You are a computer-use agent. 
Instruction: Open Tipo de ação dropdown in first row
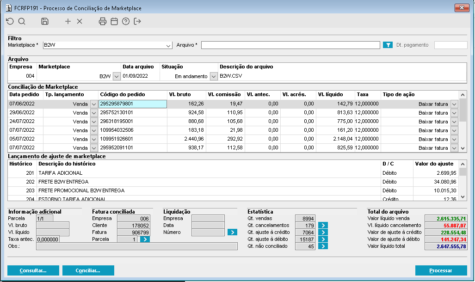454,104
